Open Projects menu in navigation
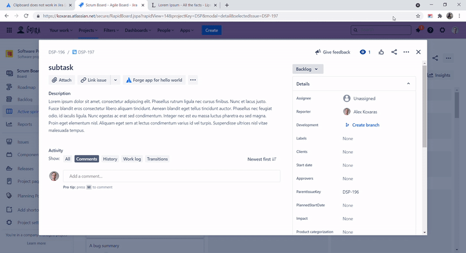This screenshot has height=253, width=466. pyautogui.click(x=88, y=30)
